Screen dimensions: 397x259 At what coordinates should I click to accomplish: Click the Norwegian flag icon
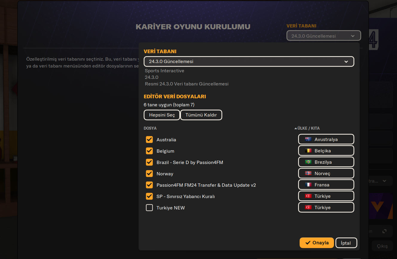pyautogui.click(x=308, y=173)
